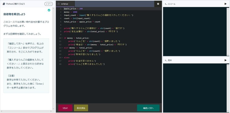Click the book icon beside Pythonに触れてみよう
230x113 pixels.
pos(4,4)
